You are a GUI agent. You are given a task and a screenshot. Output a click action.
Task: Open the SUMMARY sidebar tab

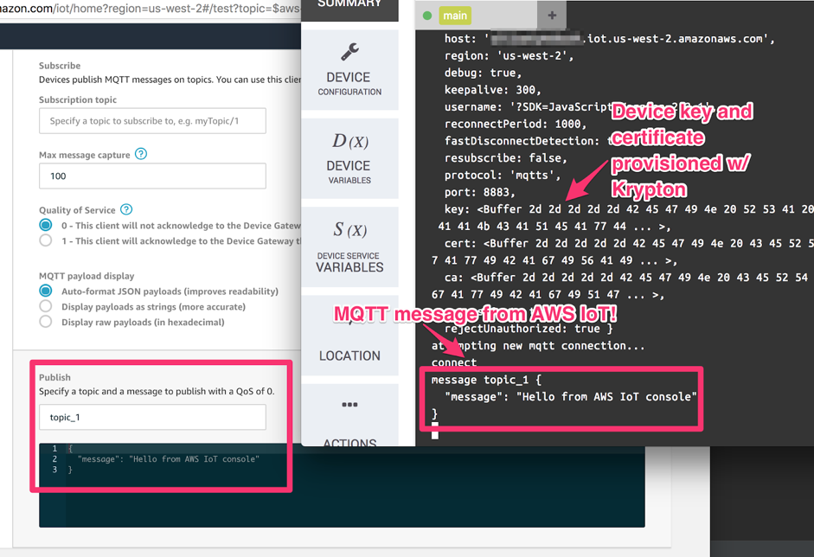point(349,5)
